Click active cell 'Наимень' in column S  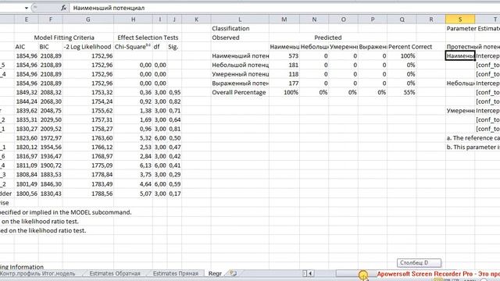point(460,56)
